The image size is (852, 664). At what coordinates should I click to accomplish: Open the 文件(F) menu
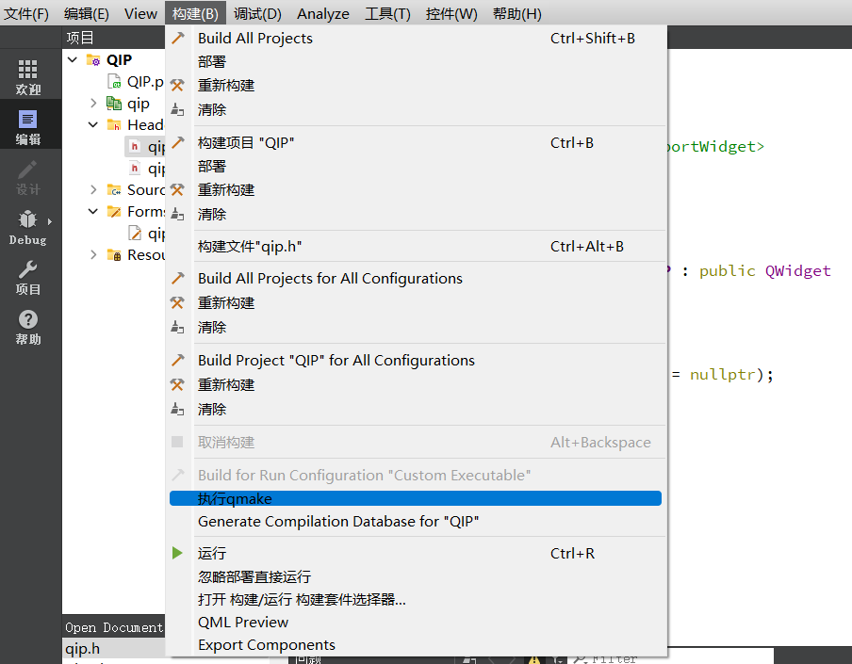coord(26,13)
